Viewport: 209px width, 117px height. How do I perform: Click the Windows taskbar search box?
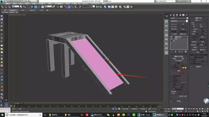point(24,115)
